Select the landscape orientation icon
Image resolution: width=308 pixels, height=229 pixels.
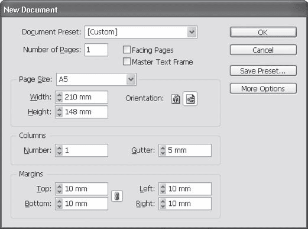click(190, 99)
